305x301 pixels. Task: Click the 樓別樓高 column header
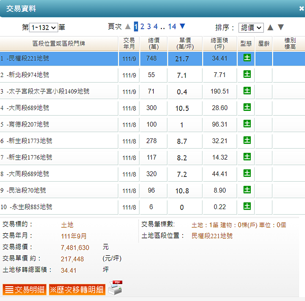tap(289, 44)
